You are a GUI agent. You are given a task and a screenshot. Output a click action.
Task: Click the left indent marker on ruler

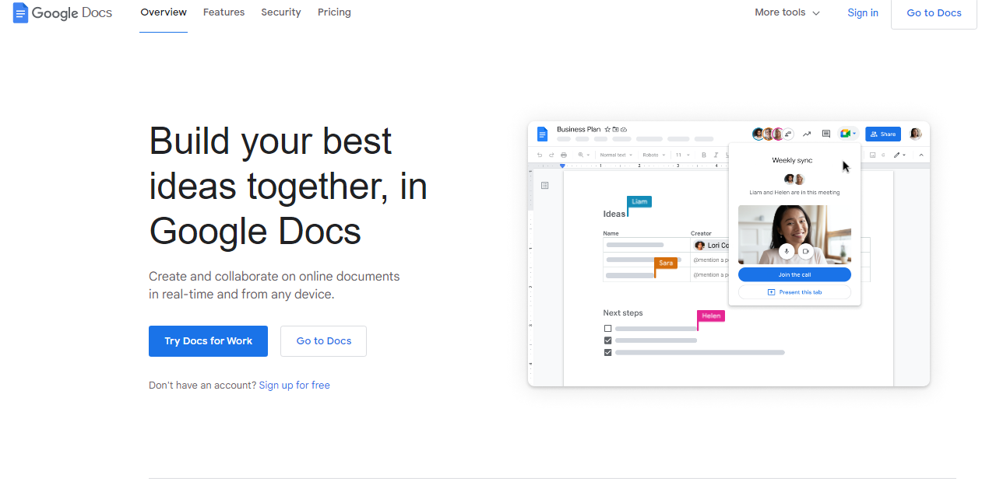tap(562, 166)
